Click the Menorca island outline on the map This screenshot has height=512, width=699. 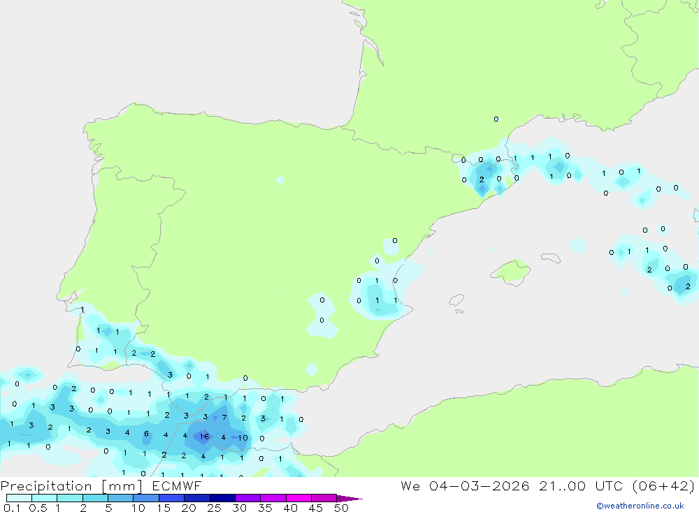tap(551, 258)
